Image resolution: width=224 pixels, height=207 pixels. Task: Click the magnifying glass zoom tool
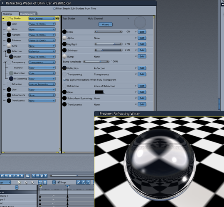coord(32,183)
